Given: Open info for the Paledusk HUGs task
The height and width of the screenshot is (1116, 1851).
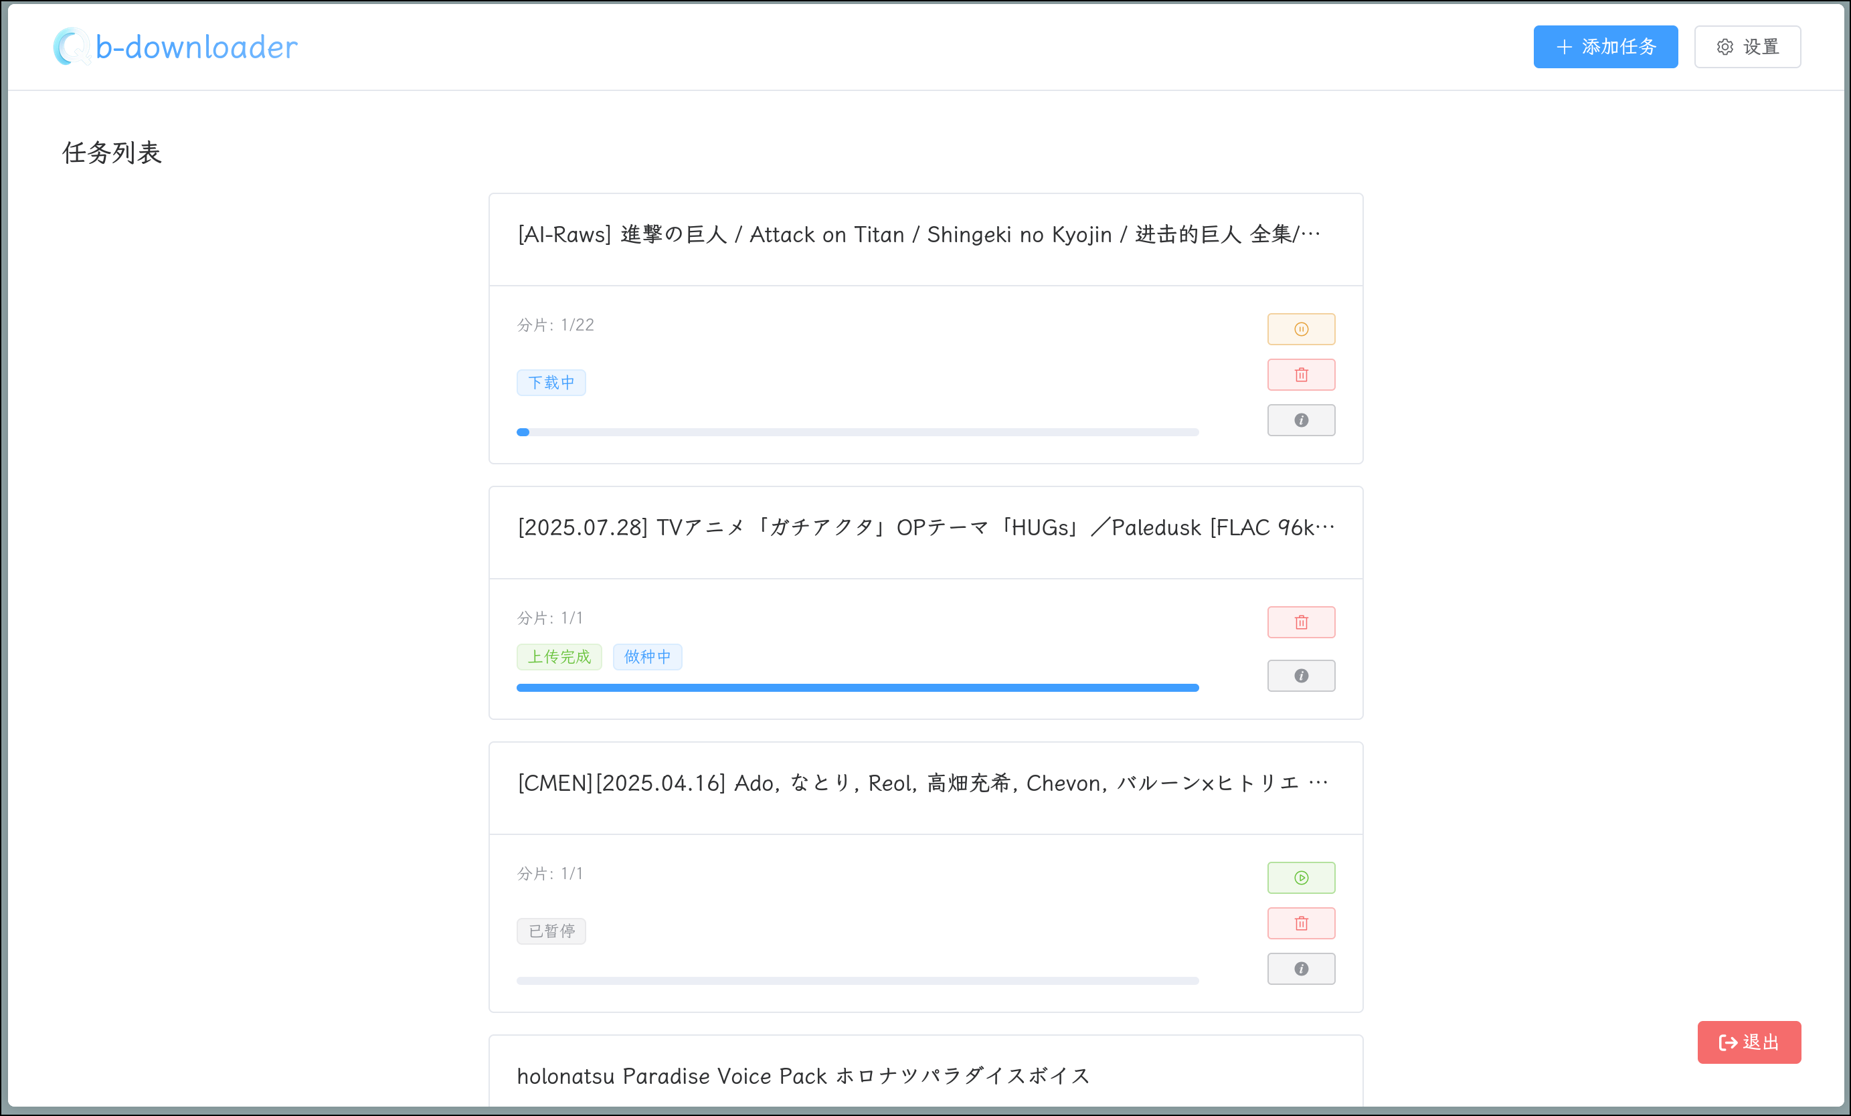Looking at the screenshot, I should click(x=1300, y=676).
